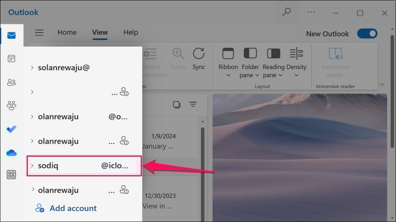Click the solanrewaju@ account name
This screenshot has width=396, height=222.
(x=64, y=68)
